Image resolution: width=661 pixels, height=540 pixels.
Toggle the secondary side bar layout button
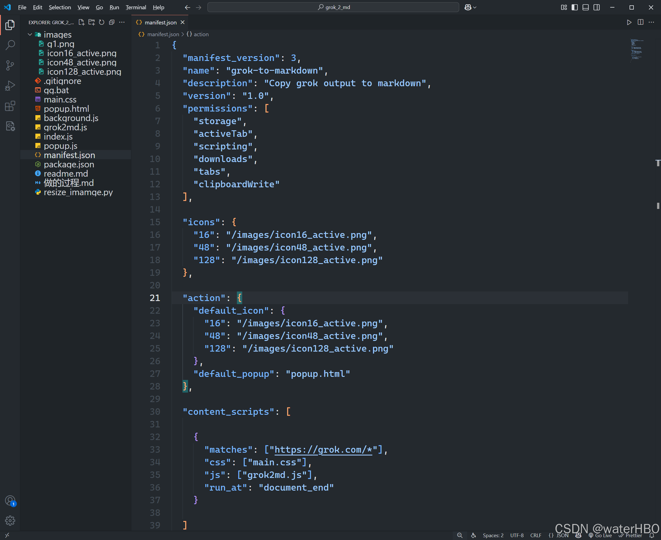coord(596,8)
